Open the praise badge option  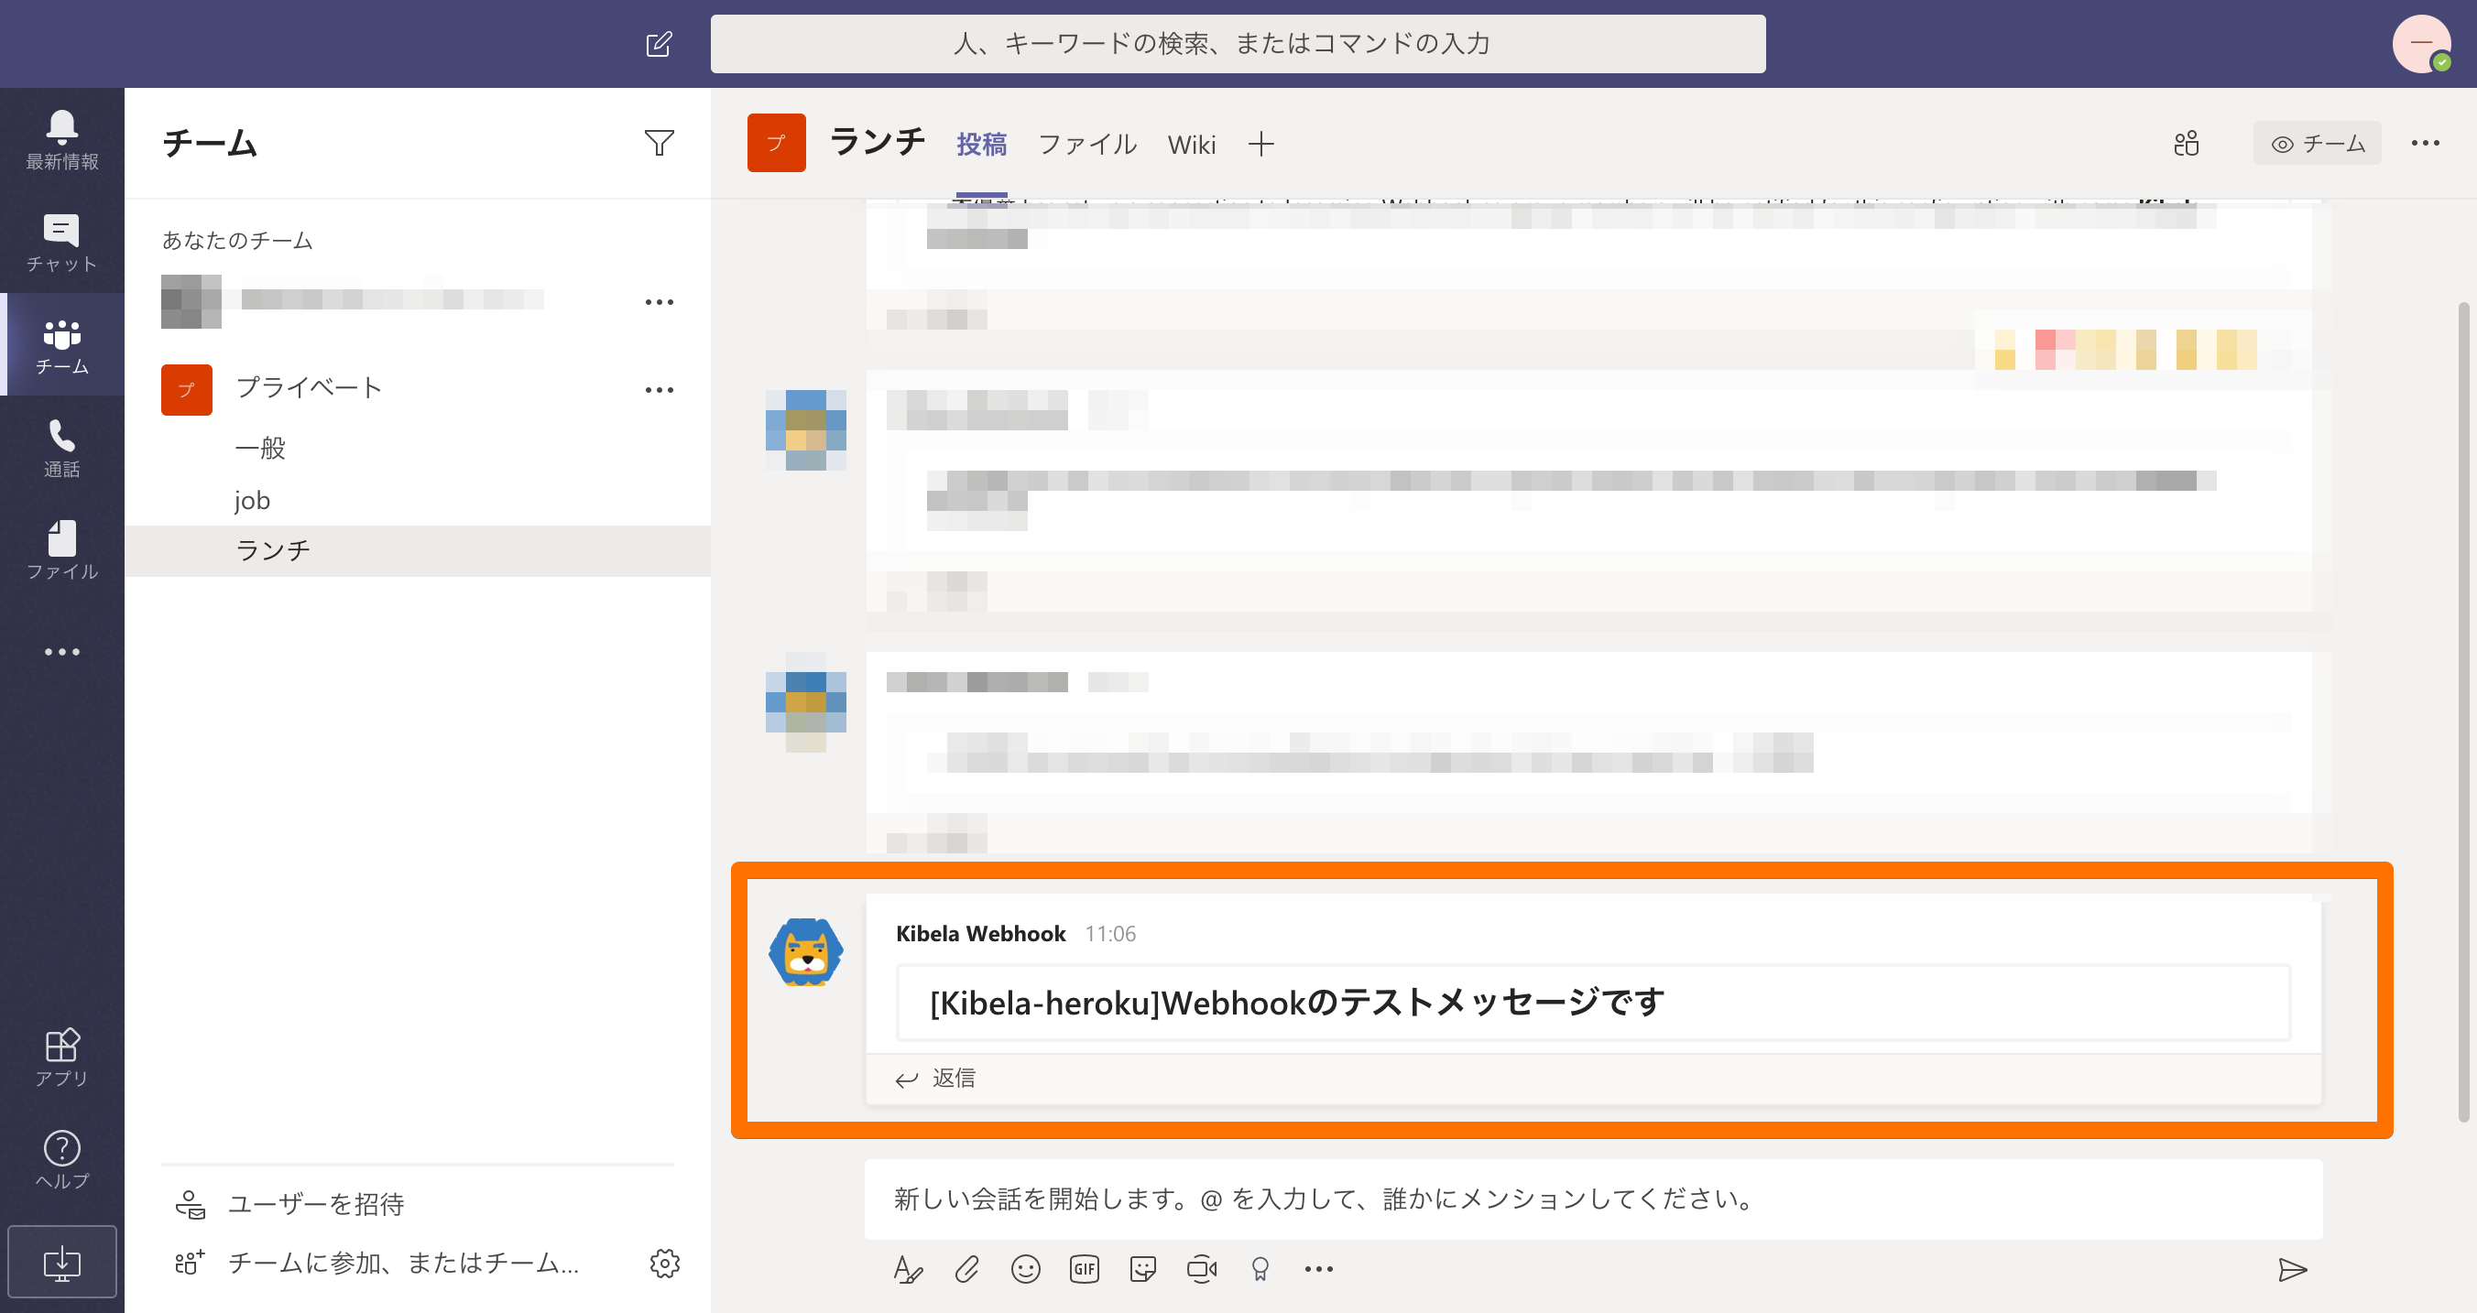pyautogui.click(x=1260, y=1270)
